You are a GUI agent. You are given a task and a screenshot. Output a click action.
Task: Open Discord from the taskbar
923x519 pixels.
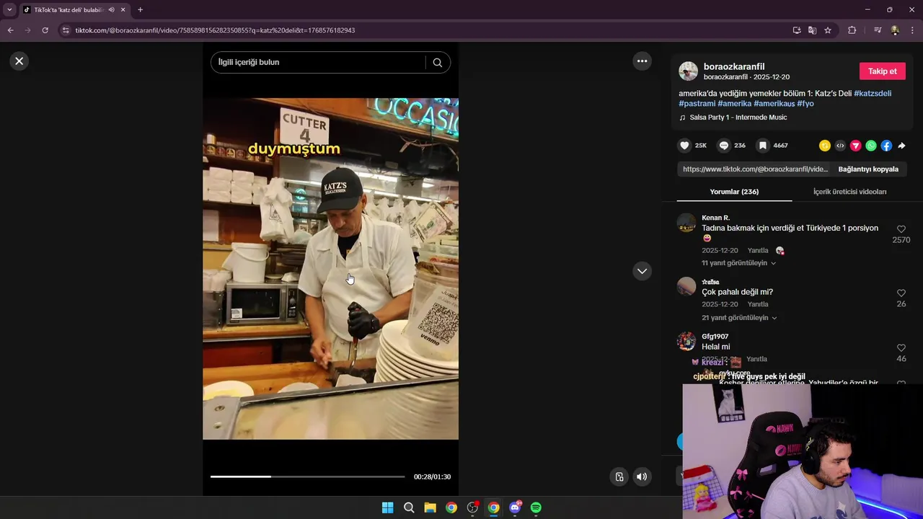click(x=515, y=507)
